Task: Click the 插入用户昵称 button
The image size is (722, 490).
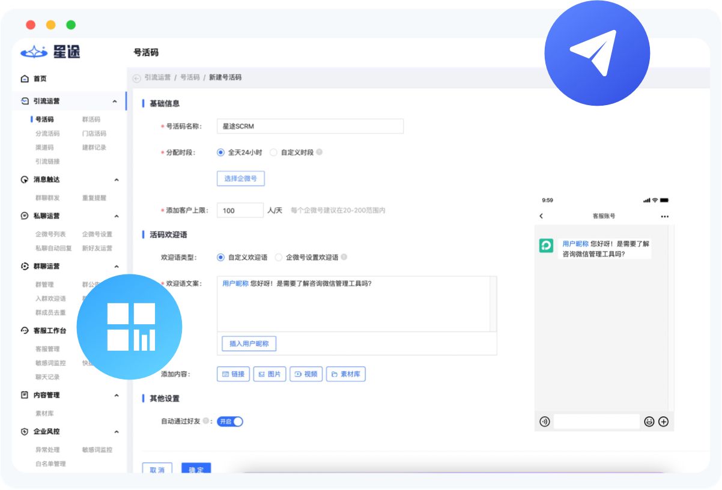Action: point(249,344)
